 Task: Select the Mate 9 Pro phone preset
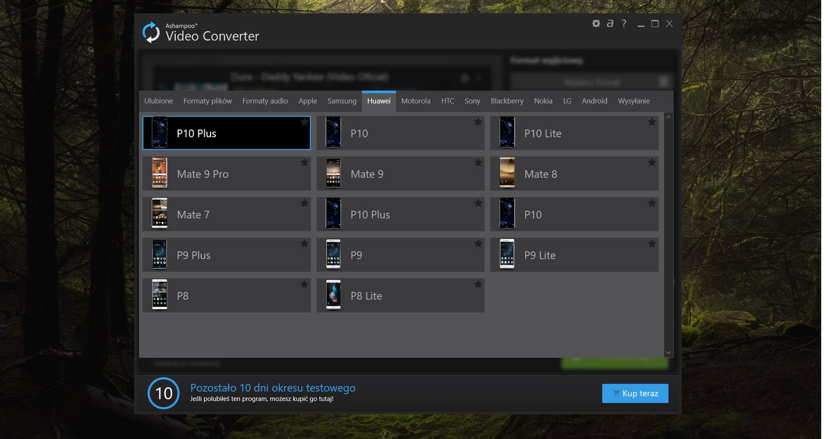pos(227,173)
